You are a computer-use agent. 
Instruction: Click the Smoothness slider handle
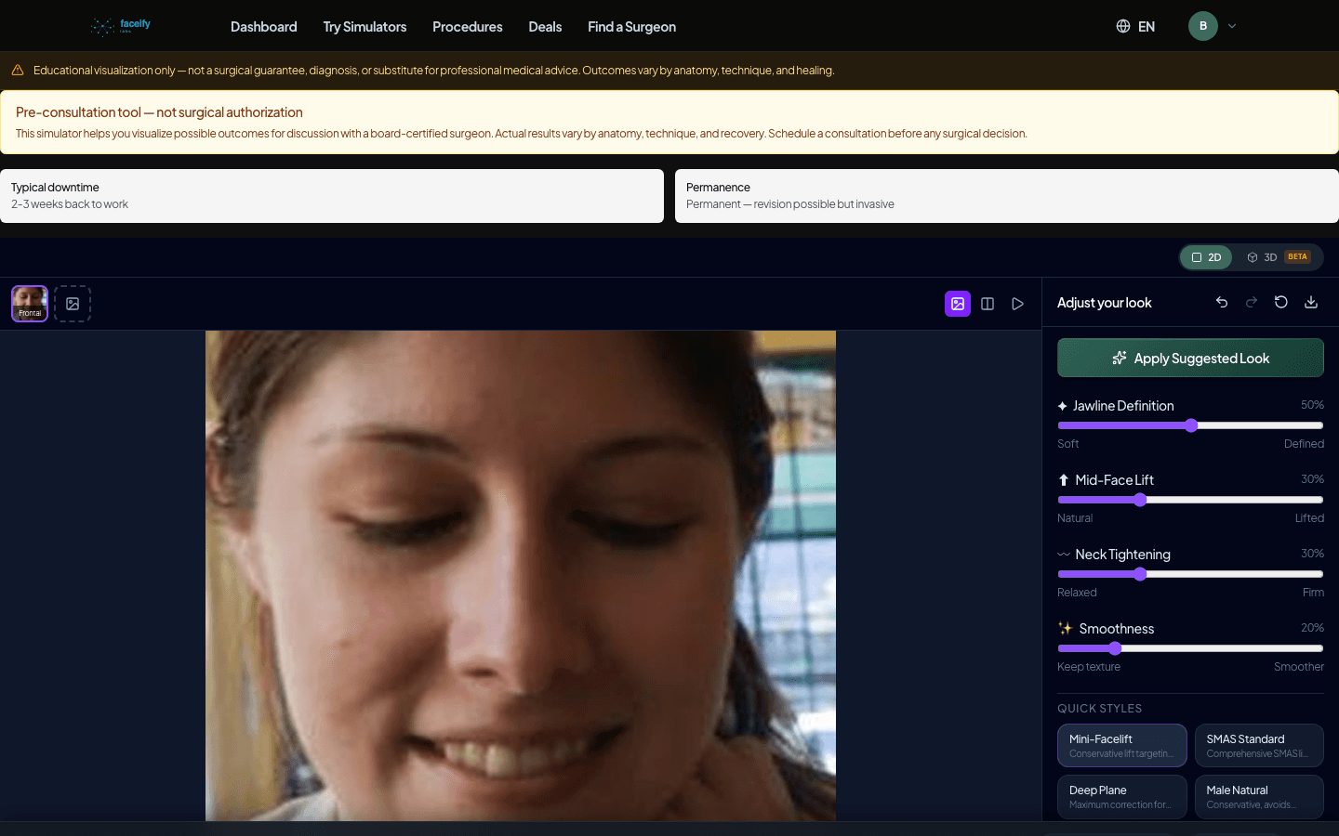[x=1115, y=648]
